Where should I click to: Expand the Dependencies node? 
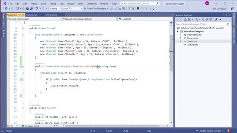tap(180, 35)
